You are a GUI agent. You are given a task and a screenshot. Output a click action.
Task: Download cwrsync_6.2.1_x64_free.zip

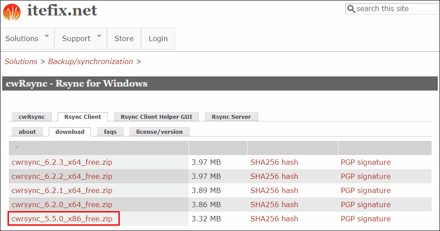point(62,190)
